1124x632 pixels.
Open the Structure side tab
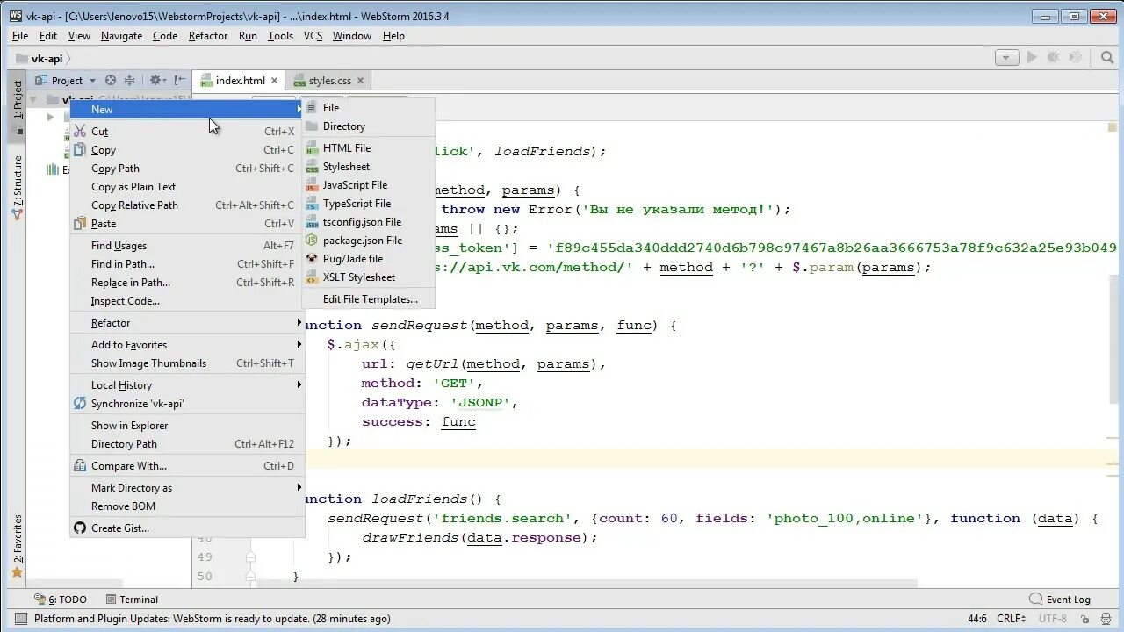(x=17, y=189)
